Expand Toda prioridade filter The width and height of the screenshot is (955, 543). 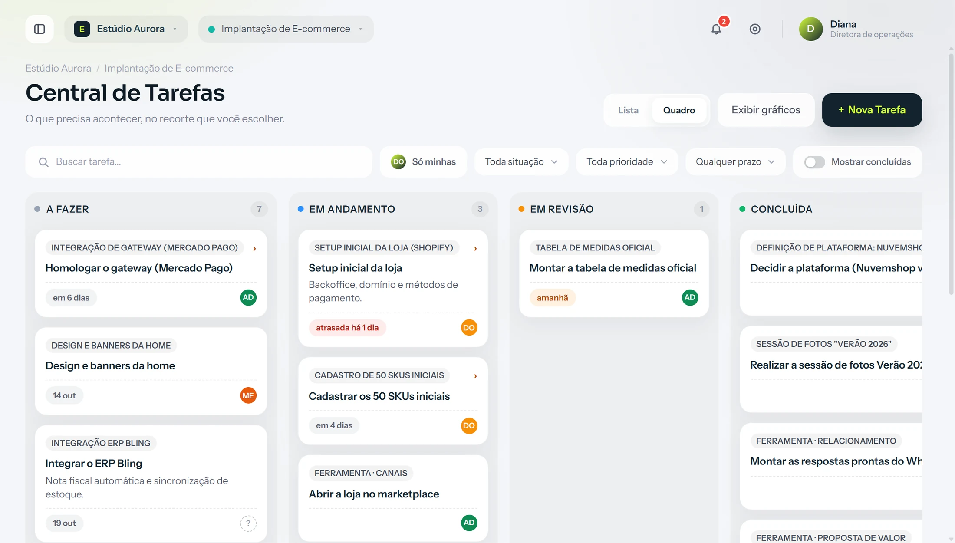(x=627, y=162)
